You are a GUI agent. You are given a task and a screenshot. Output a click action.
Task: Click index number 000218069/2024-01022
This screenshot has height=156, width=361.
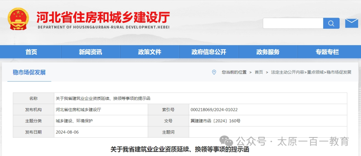(214, 110)
